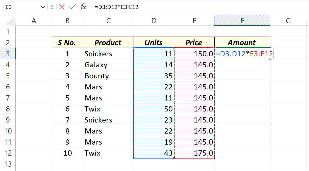The image size is (309, 171).
Task: Select column F header
Action: click(x=242, y=20)
